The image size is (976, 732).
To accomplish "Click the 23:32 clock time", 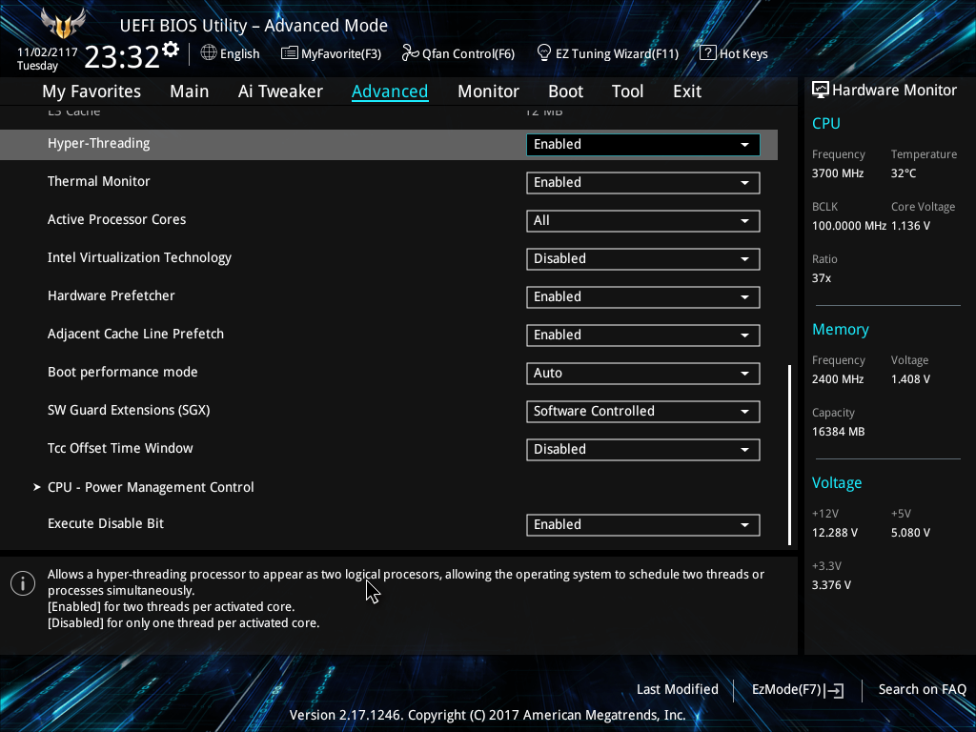I will coord(122,56).
